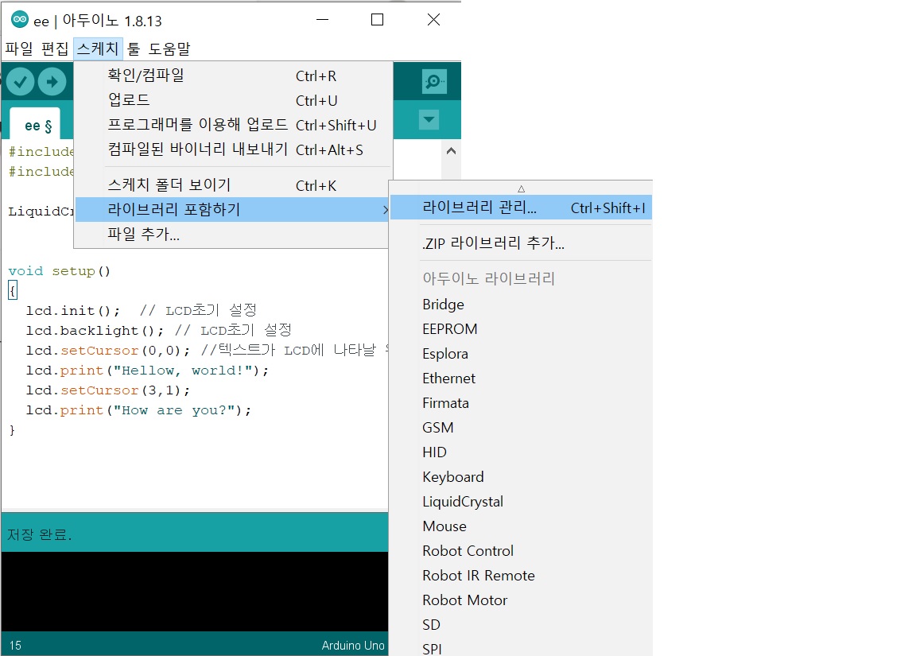Click the submenu scroll-up triangle
Screen dimensions: 916x656
coord(521,188)
